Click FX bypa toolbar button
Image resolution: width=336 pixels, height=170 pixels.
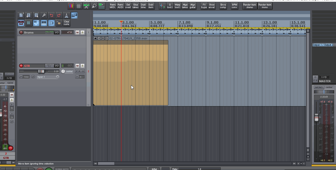point(204,6)
